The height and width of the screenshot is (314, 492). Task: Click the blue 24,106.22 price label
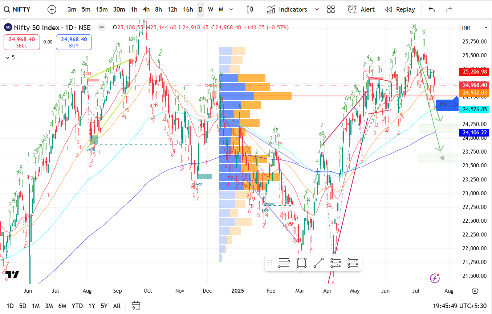[474, 133]
